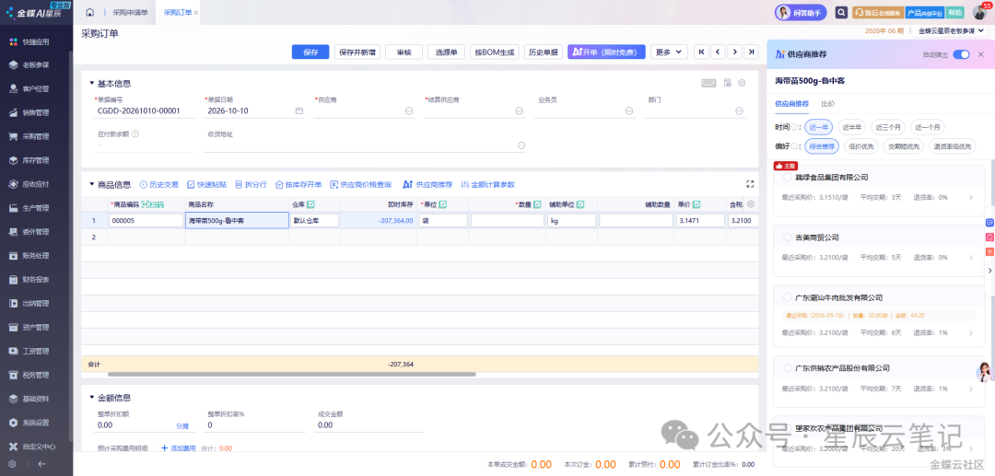
Task: Open 自定义中心 in the sidebar
Action: 36,447
